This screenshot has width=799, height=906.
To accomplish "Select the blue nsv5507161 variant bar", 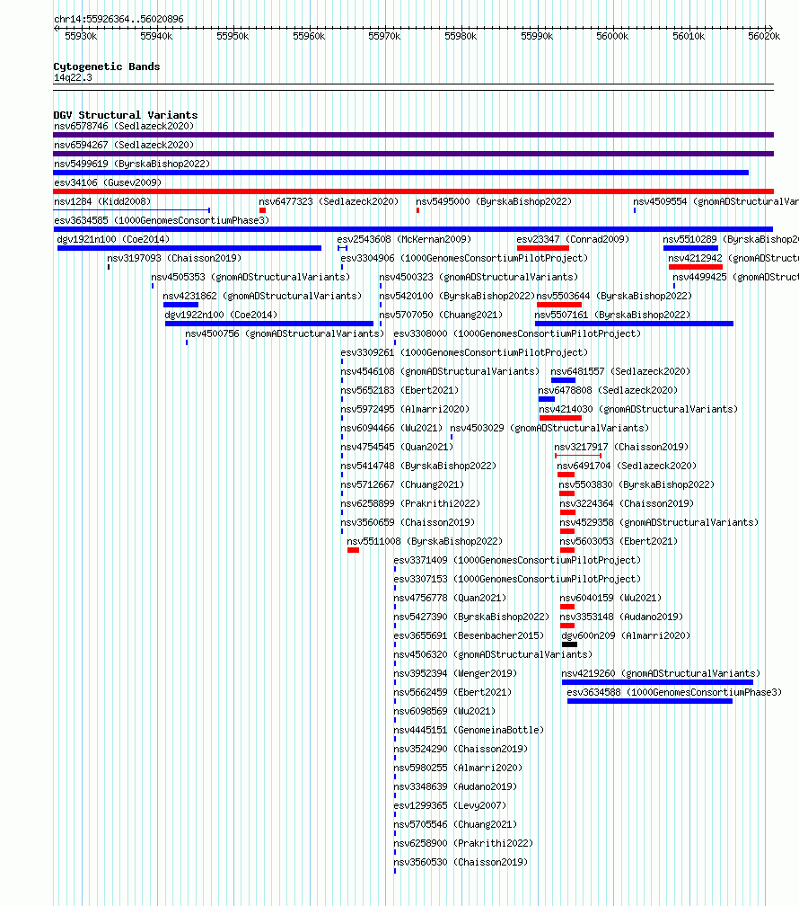I will coord(635,324).
